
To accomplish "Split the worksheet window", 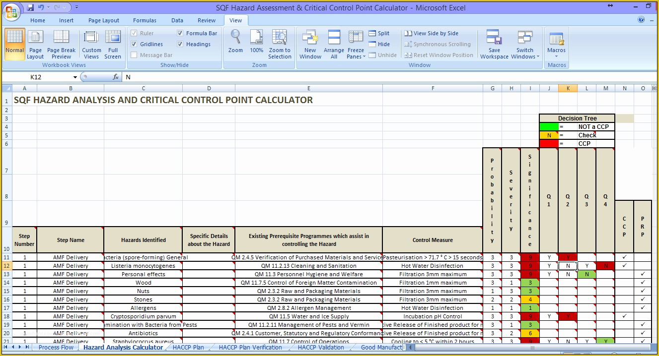I will coord(379,33).
